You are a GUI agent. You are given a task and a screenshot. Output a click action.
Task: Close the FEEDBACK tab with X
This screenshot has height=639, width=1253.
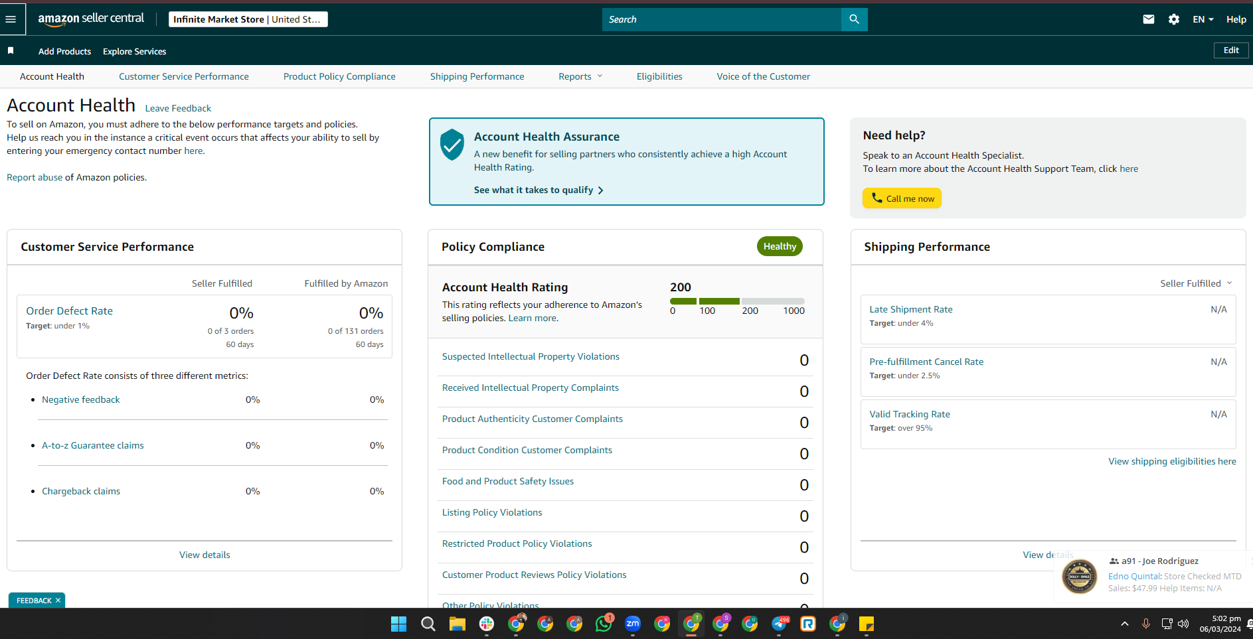point(58,601)
